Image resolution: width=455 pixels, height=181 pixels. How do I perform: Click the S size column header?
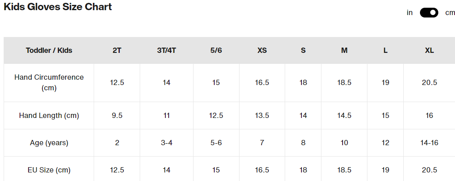pyautogui.click(x=303, y=50)
